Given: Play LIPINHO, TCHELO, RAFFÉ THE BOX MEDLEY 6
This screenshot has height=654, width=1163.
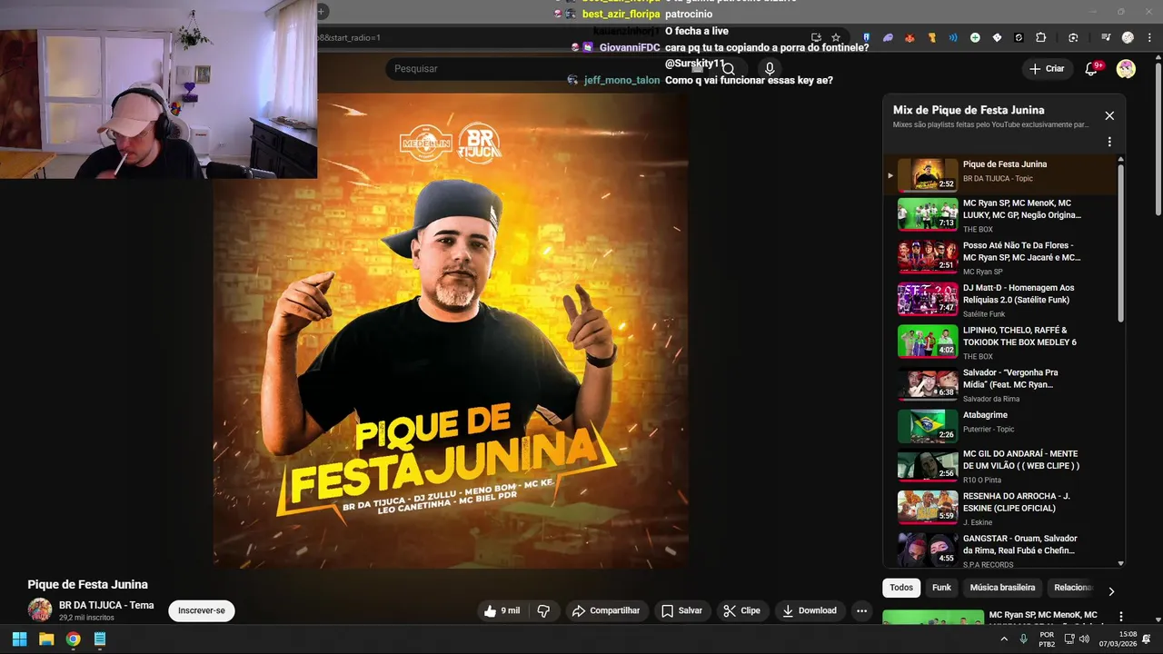Looking at the screenshot, I should point(999,342).
